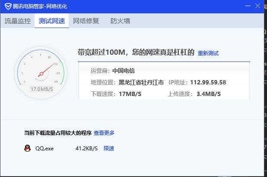Click QQ.exe's 41.2KB/S traffic value
The height and width of the screenshot is (177, 267).
[x=86, y=148]
